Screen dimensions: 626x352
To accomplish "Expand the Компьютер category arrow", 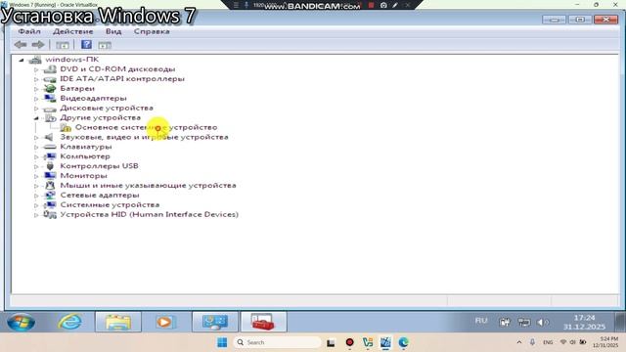I will [36, 156].
